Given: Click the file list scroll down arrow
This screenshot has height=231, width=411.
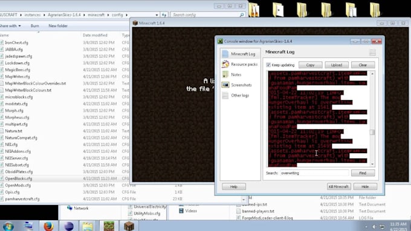Looking at the screenshot, I should coord(244,200).
